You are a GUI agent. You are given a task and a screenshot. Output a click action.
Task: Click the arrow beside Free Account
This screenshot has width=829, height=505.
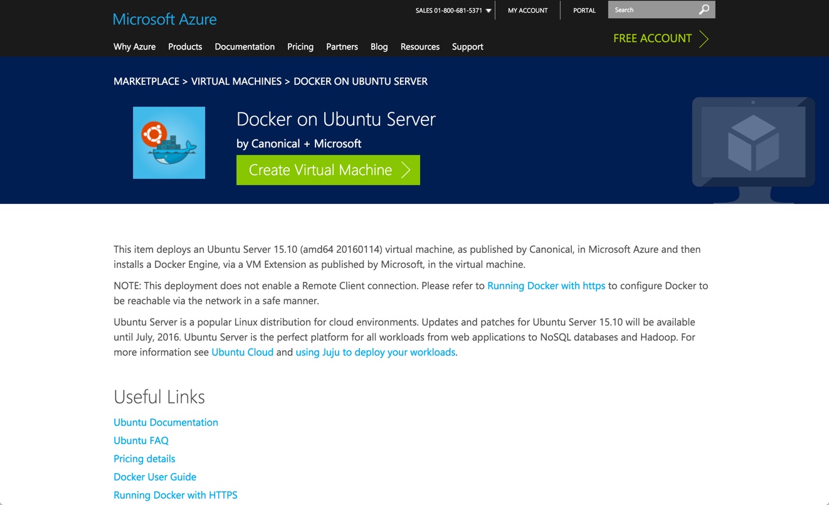[x=704, y=39]
